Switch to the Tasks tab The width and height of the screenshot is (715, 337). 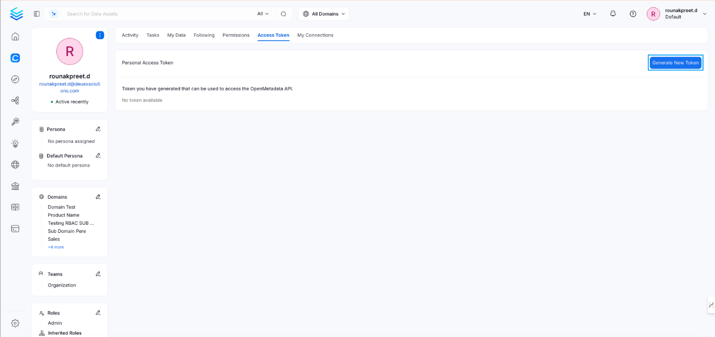pos(153,35)
